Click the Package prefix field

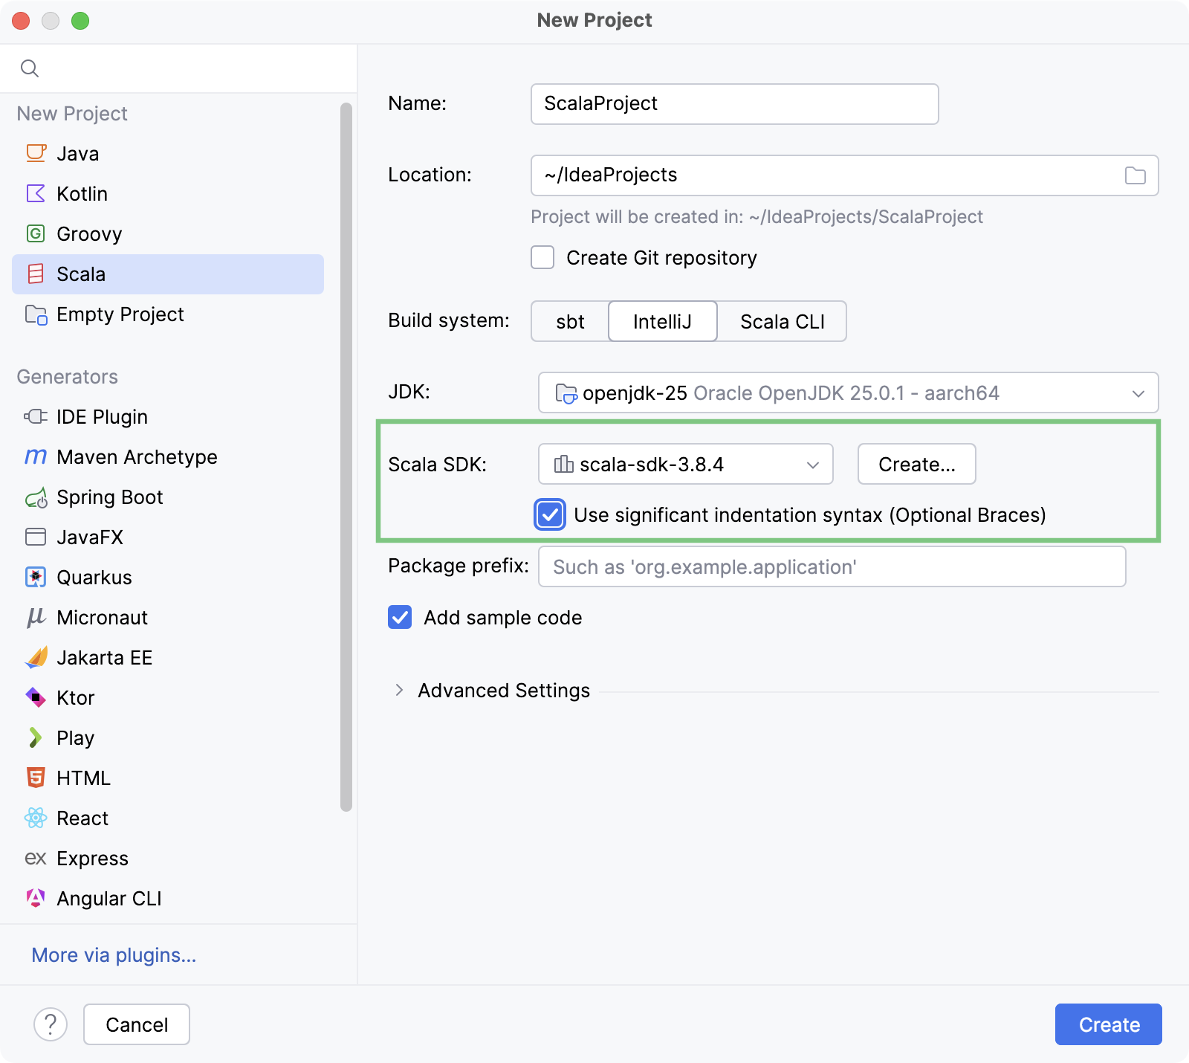[x=832, y=566]
